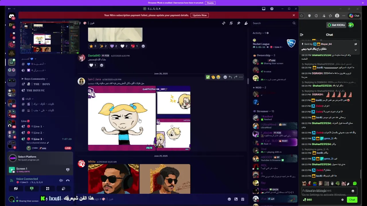Hide the pinned message by Mayar_94
367x206 pixels.
click(356, 44)
